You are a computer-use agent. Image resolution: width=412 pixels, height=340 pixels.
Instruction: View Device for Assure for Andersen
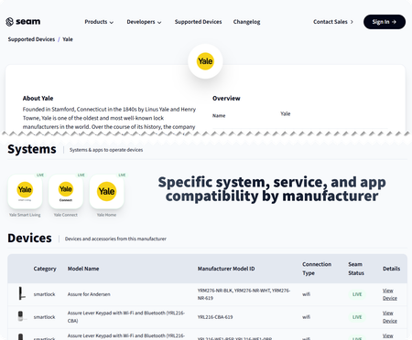pos(390,294)
